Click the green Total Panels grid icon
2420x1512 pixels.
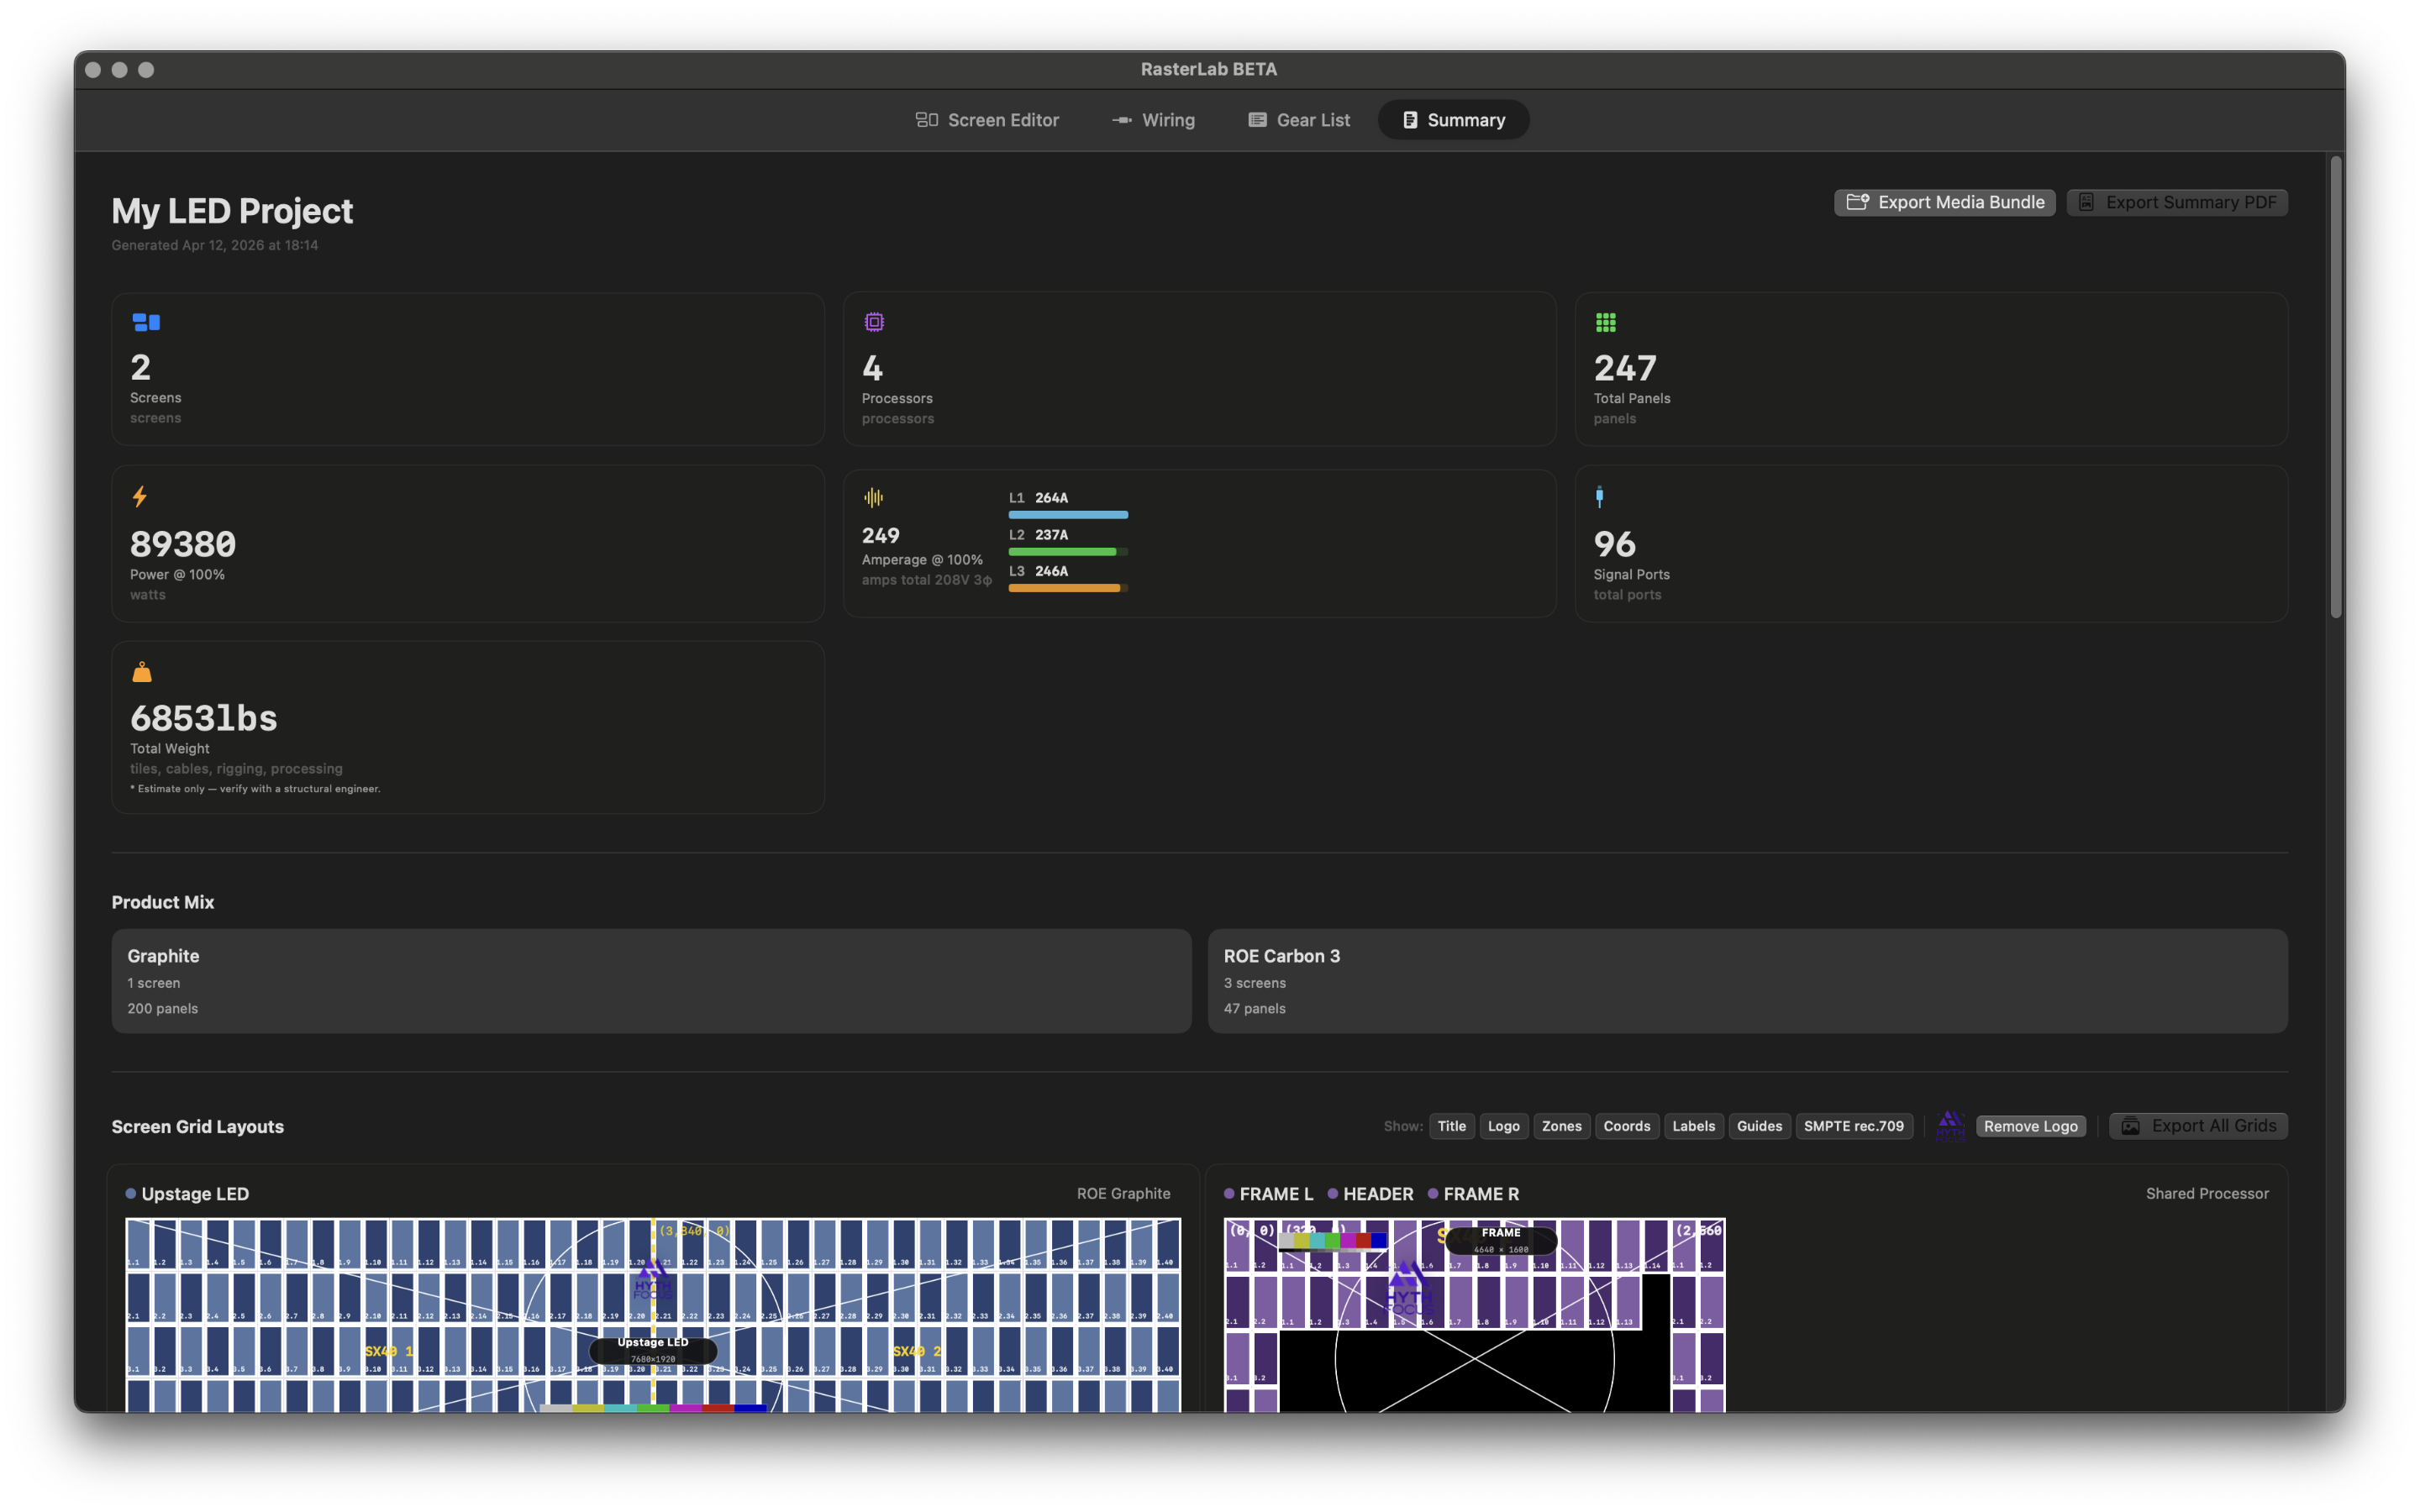click(x=1605, y=322)
